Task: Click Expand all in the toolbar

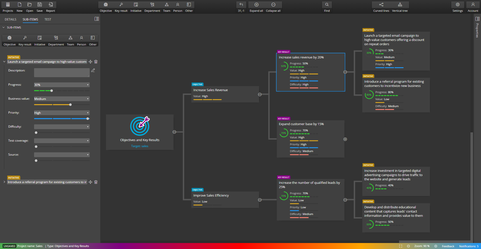Action: pos(256,6)
